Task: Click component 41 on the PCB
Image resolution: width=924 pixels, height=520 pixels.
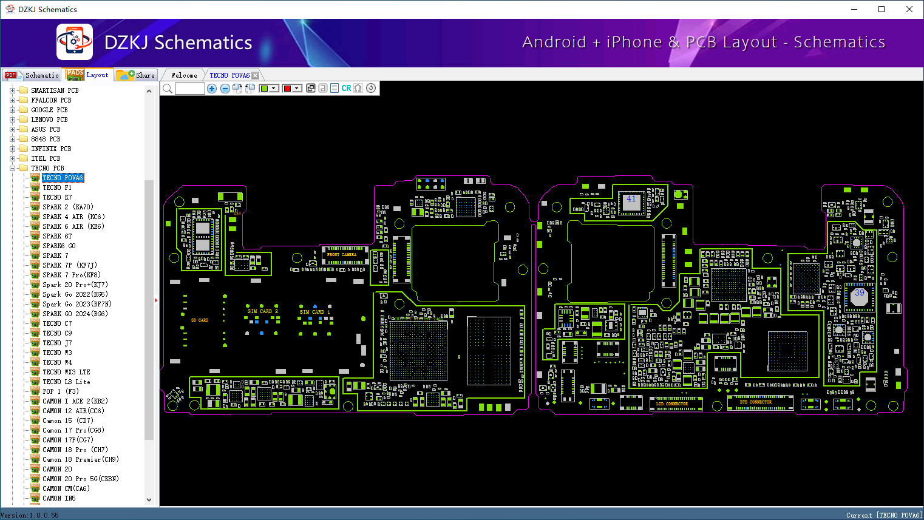Action: (x=631, y=203)
